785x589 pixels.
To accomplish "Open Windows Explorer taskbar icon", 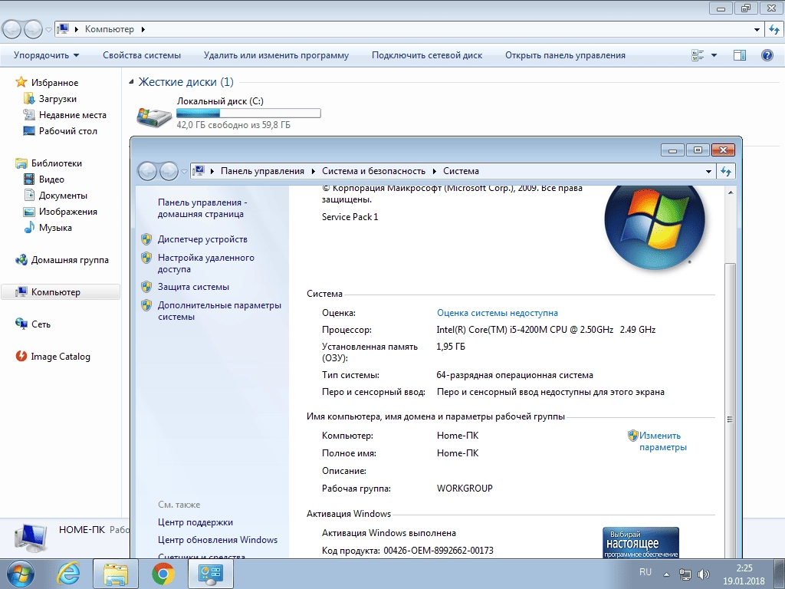I will (116, 574).
